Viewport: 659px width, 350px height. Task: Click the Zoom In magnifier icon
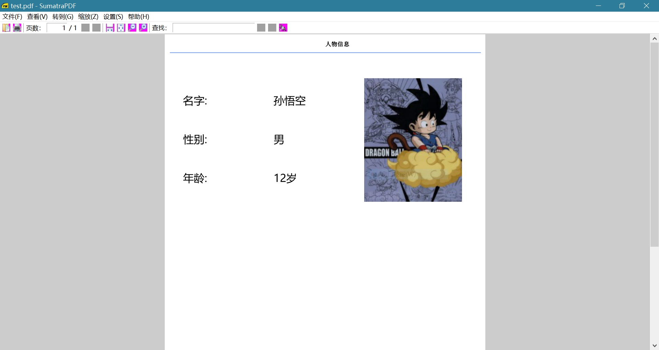pos(143,28)
